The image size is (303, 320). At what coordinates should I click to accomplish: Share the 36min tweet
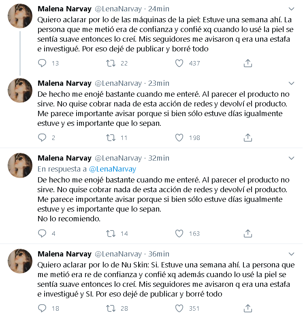point(248,308)
